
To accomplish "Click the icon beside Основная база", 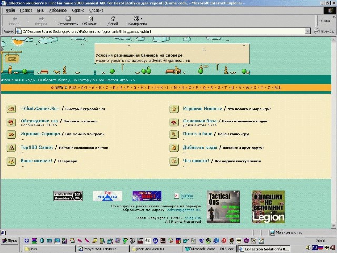I will coord(174,122).
